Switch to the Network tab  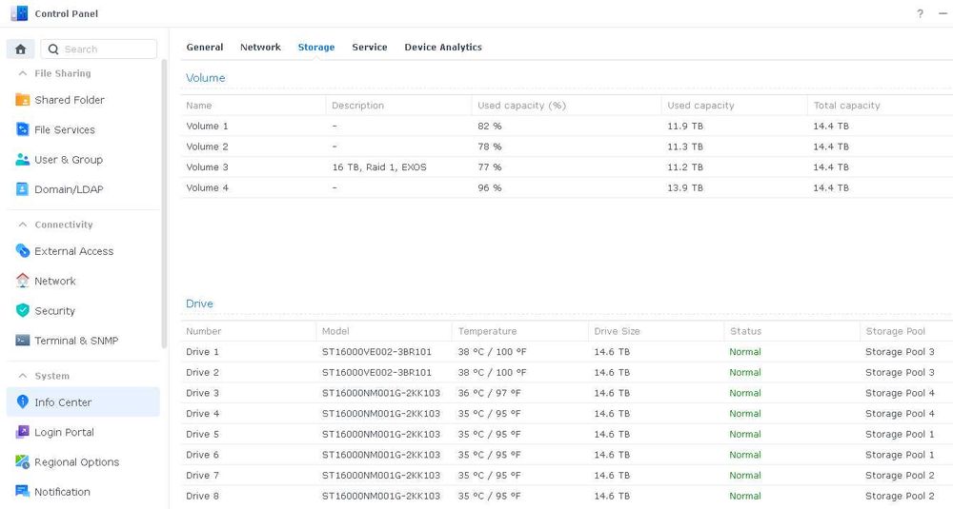pyautogui.click(x=260, y=48)
